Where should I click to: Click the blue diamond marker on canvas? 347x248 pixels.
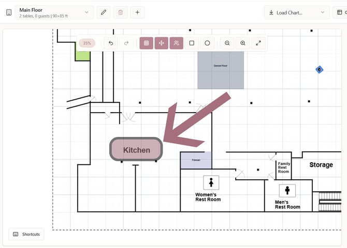coord(320,69)
